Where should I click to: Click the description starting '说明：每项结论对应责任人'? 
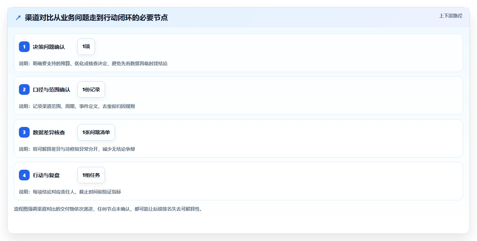click(70, 192)
